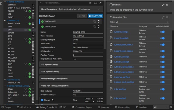
Task: Disable Include in build for ti_pinmux_config.c
Action: point(163,77)
